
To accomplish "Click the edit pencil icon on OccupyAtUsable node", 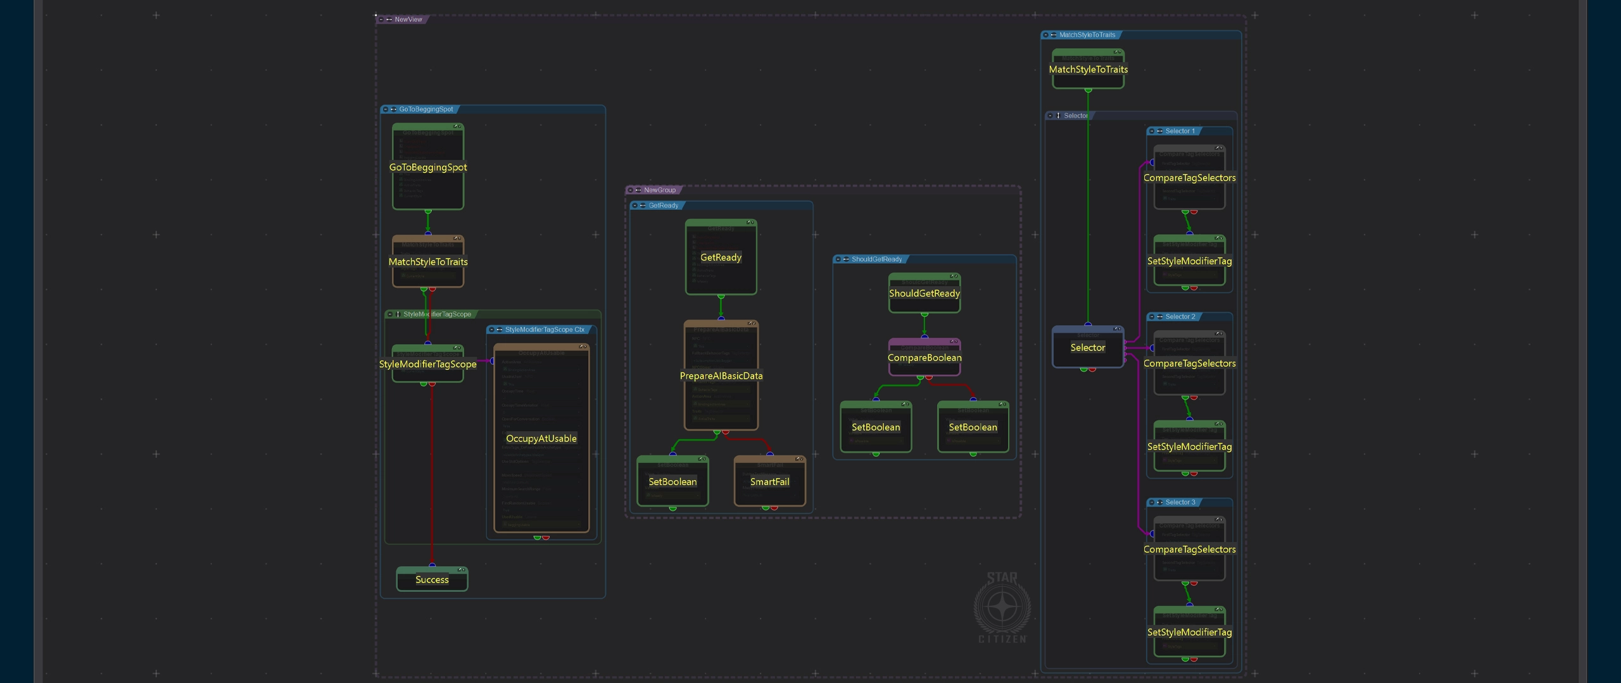I will [x=583, y=347].
